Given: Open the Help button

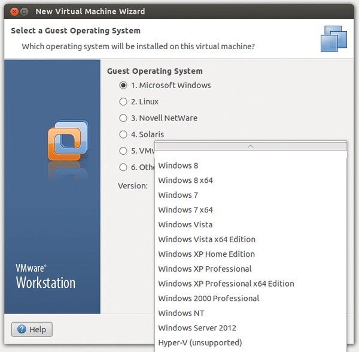Looking at the screenshot, I should pyautogui.click(x=32, y=329).
